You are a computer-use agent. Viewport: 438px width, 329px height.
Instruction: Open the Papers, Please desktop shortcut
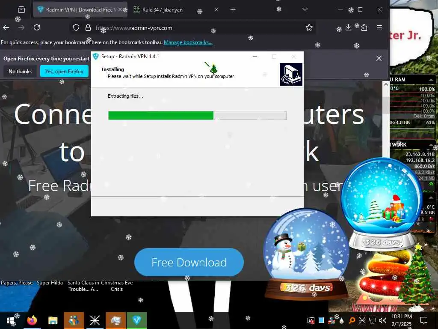point(17,283)
